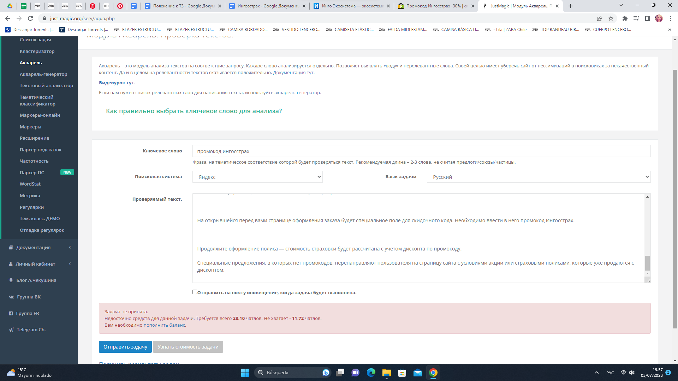
Task: Click the text area scrollbar thumb
Action: (647, 263)
